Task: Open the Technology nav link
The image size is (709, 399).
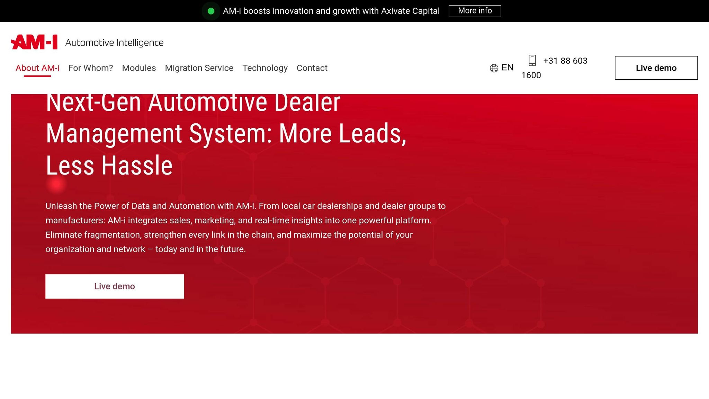Action: (265, 68)
